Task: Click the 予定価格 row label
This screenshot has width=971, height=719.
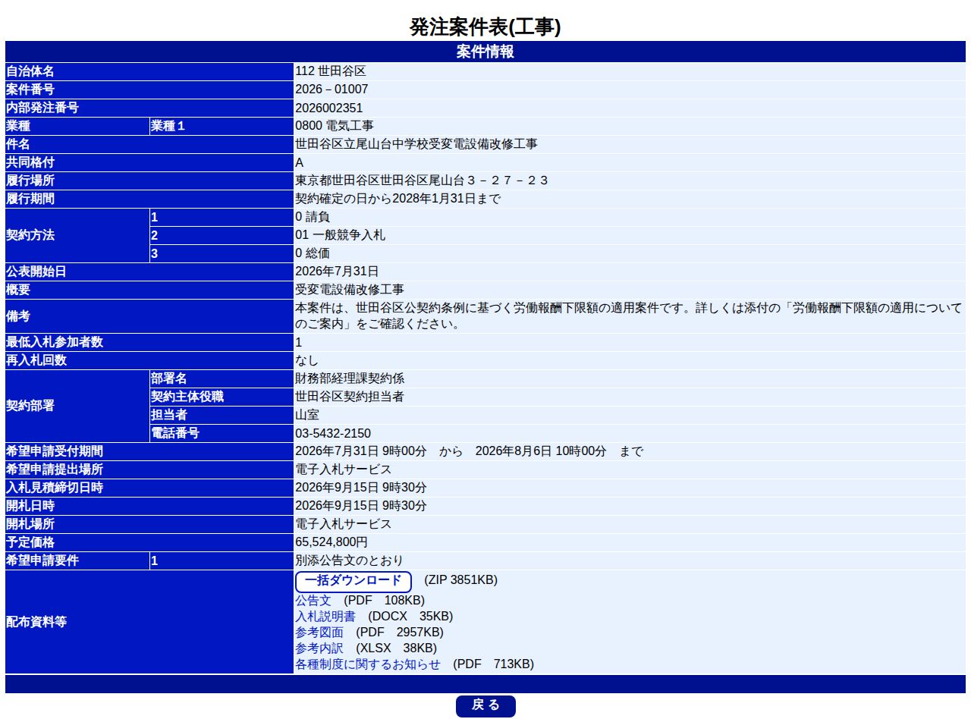Action: pyautogui.click(x=149, y=542)
